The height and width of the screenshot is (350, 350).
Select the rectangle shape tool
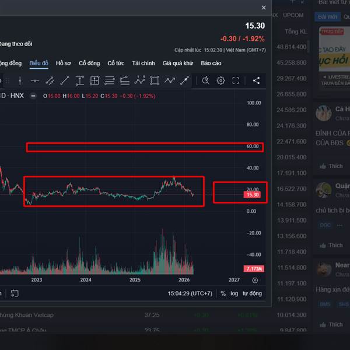pyautogui.click(x=155, y=80)
